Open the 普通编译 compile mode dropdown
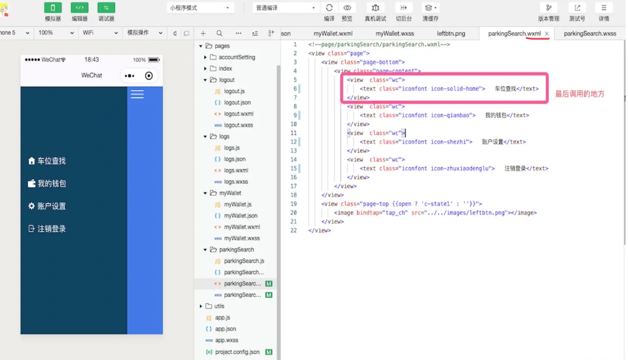This screenshot has width=628, height=360. pyautogui.click(x=285, y=8)
